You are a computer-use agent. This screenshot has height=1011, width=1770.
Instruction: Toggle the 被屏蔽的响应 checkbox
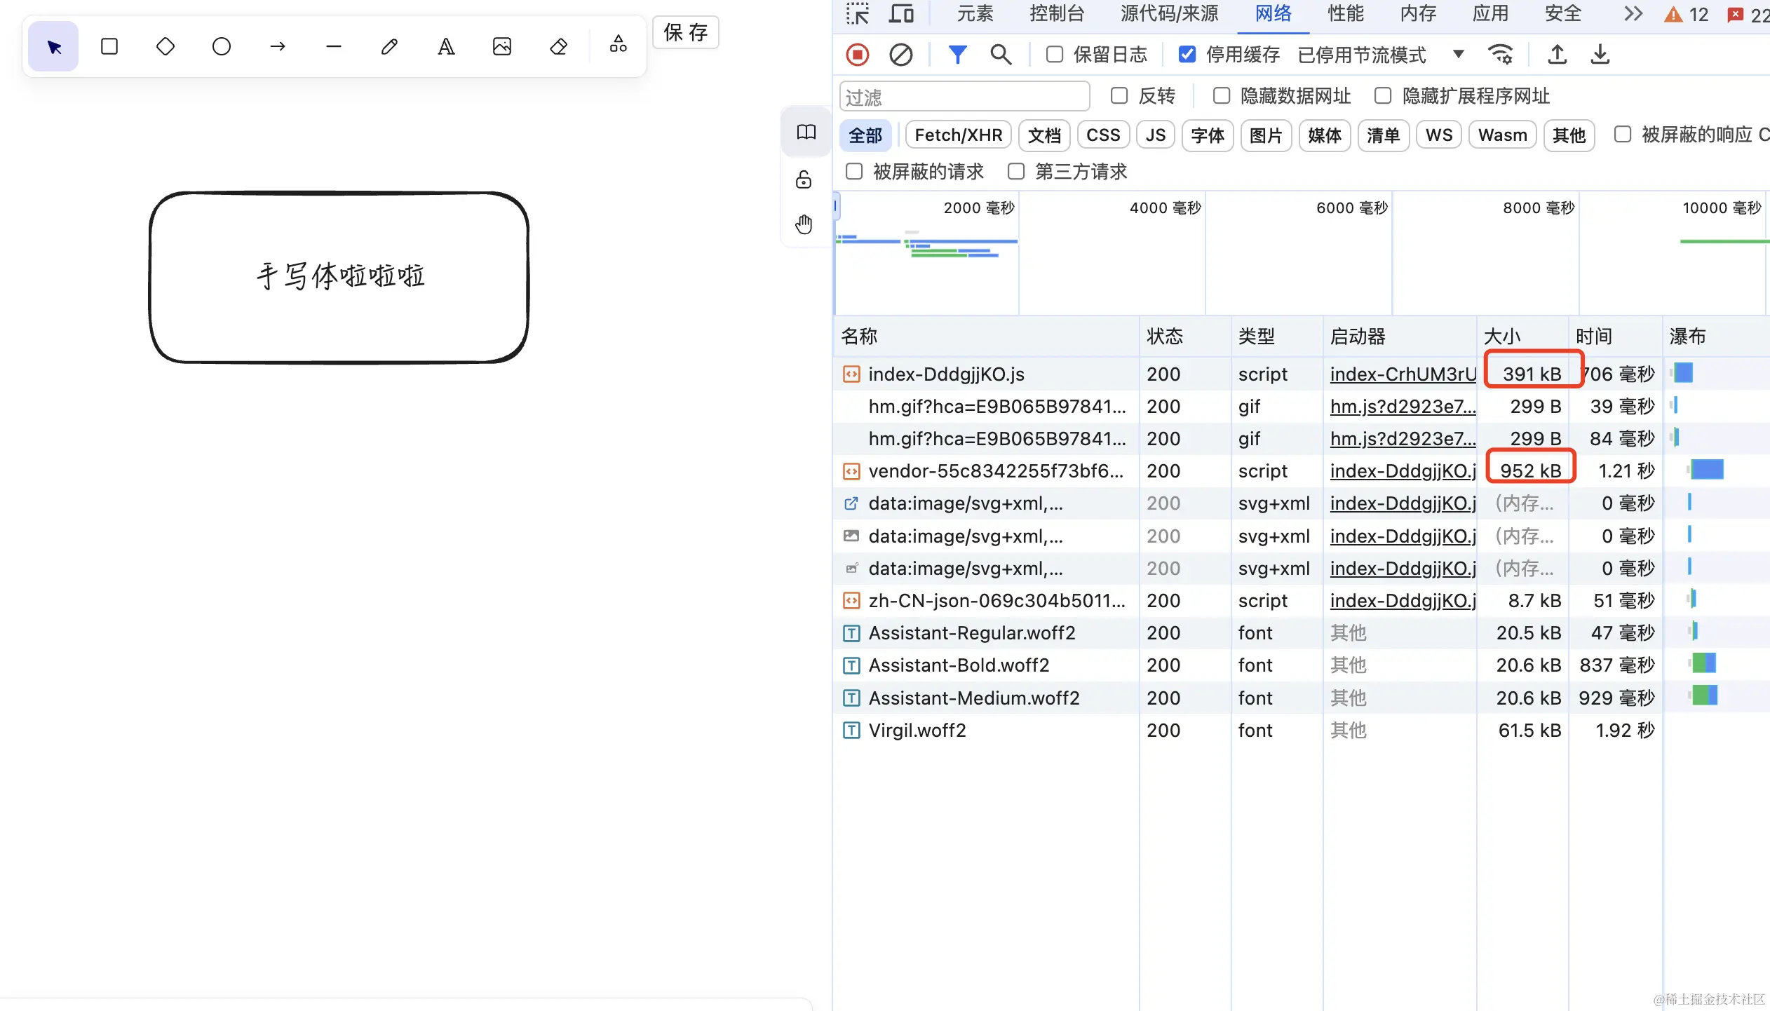[1623, 135]
